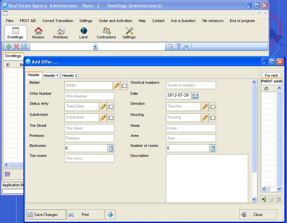
Task: Click the equipment list scroll down arrow
Action: (x=279, y=189)
